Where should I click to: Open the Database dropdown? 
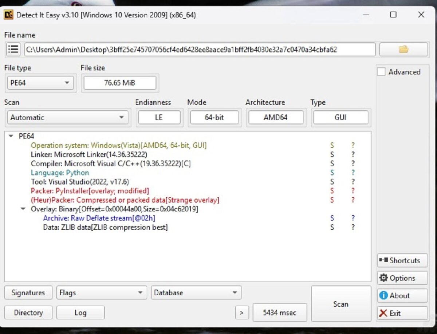pos(196,292)
